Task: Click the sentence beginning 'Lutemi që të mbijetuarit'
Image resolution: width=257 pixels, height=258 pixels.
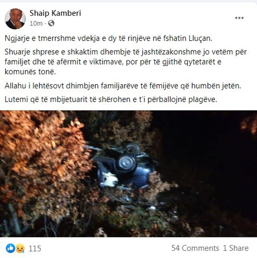Action: [111, 100]
